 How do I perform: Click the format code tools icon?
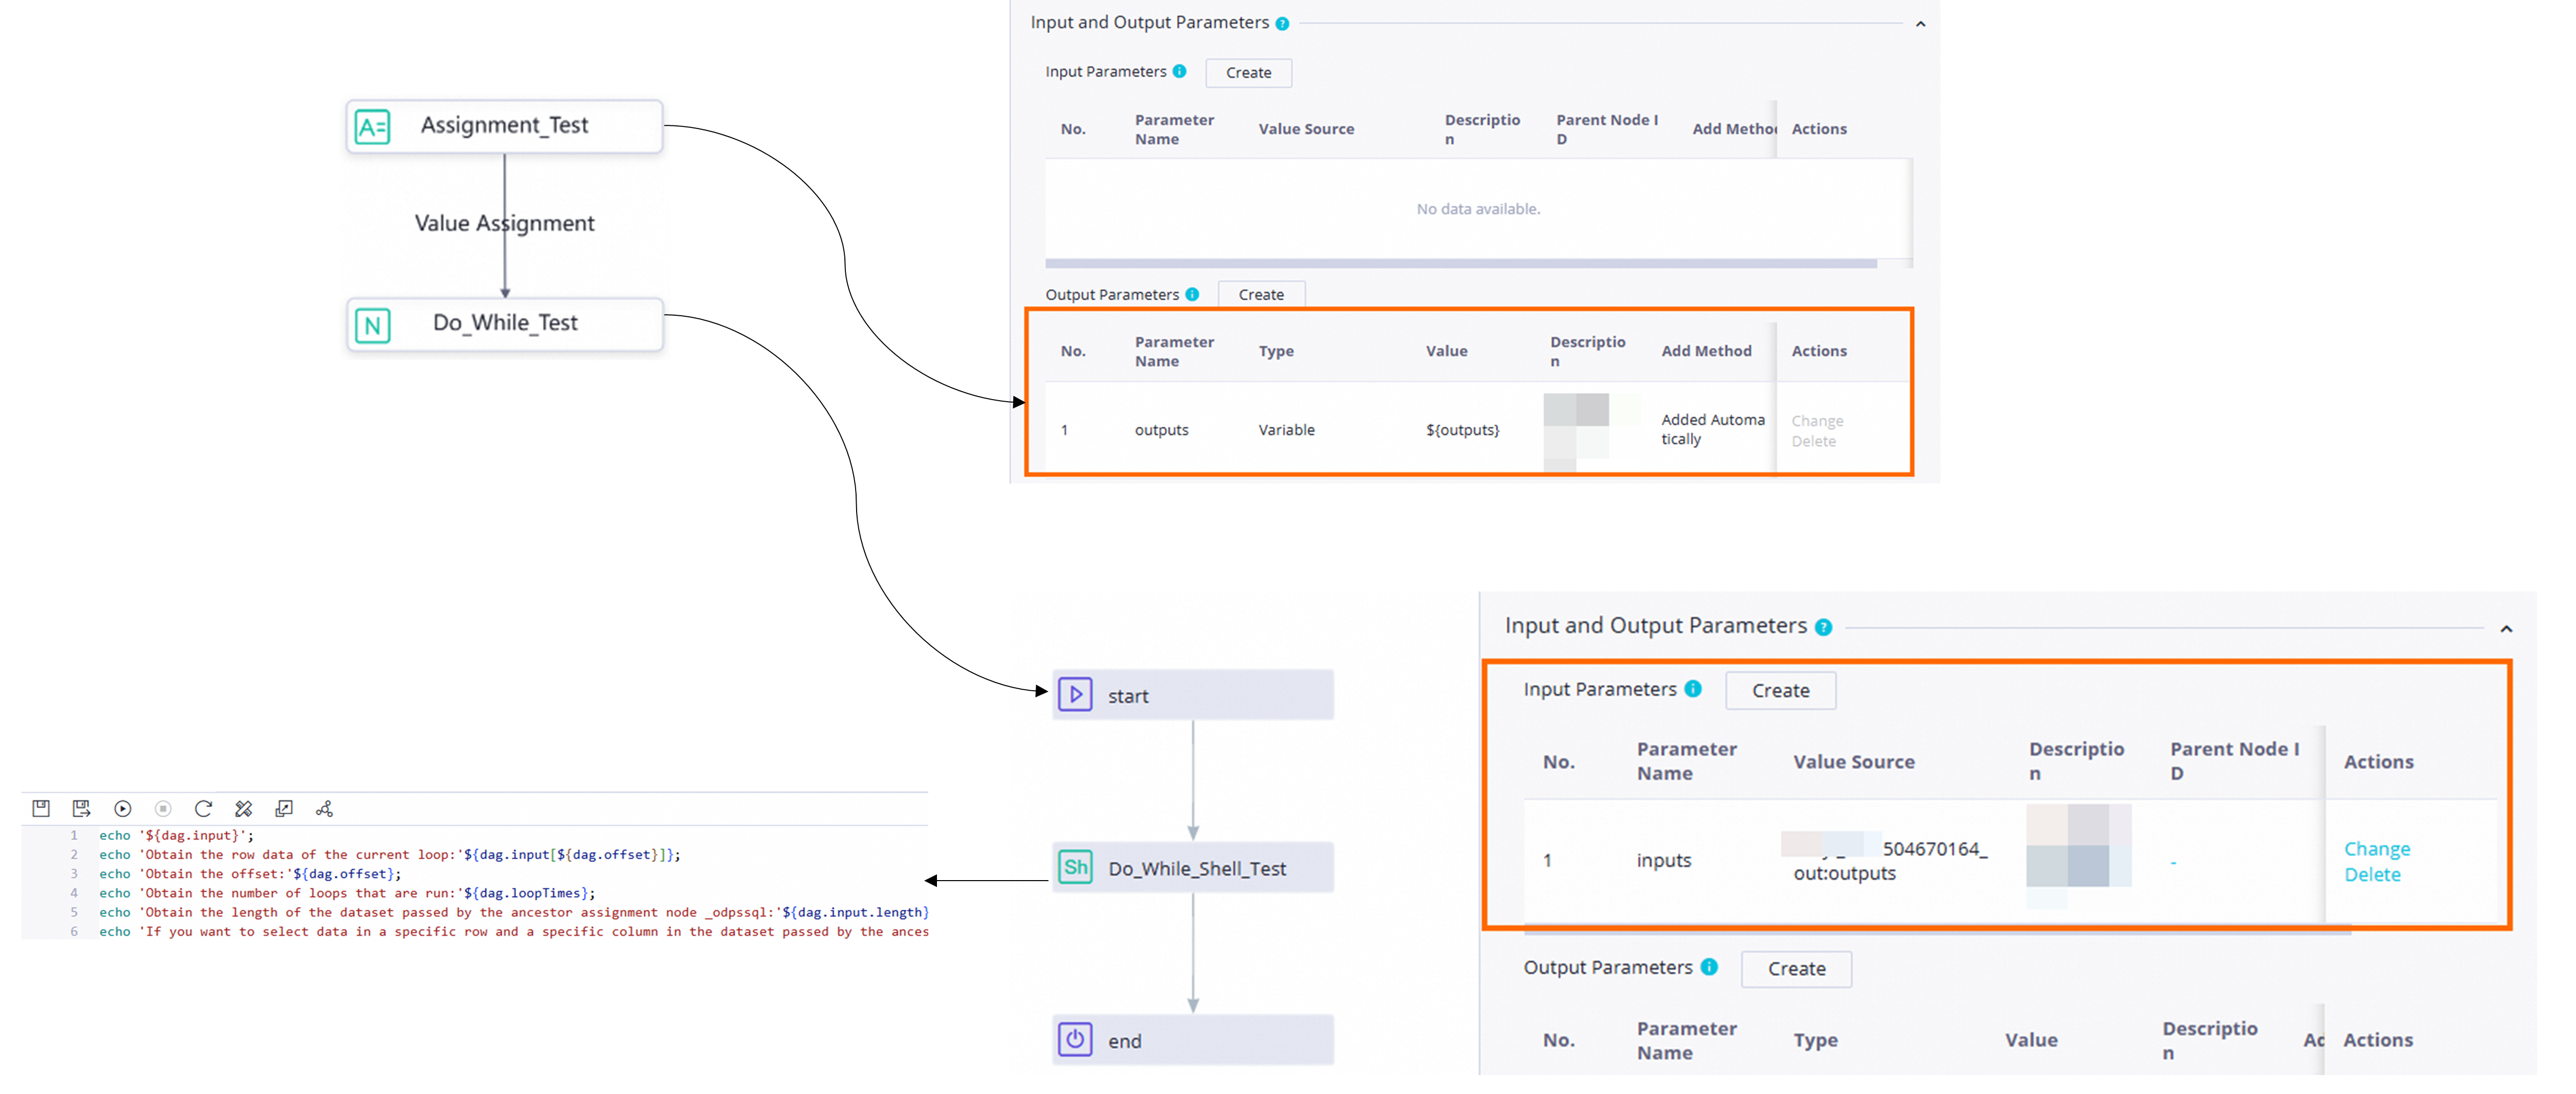243,808
